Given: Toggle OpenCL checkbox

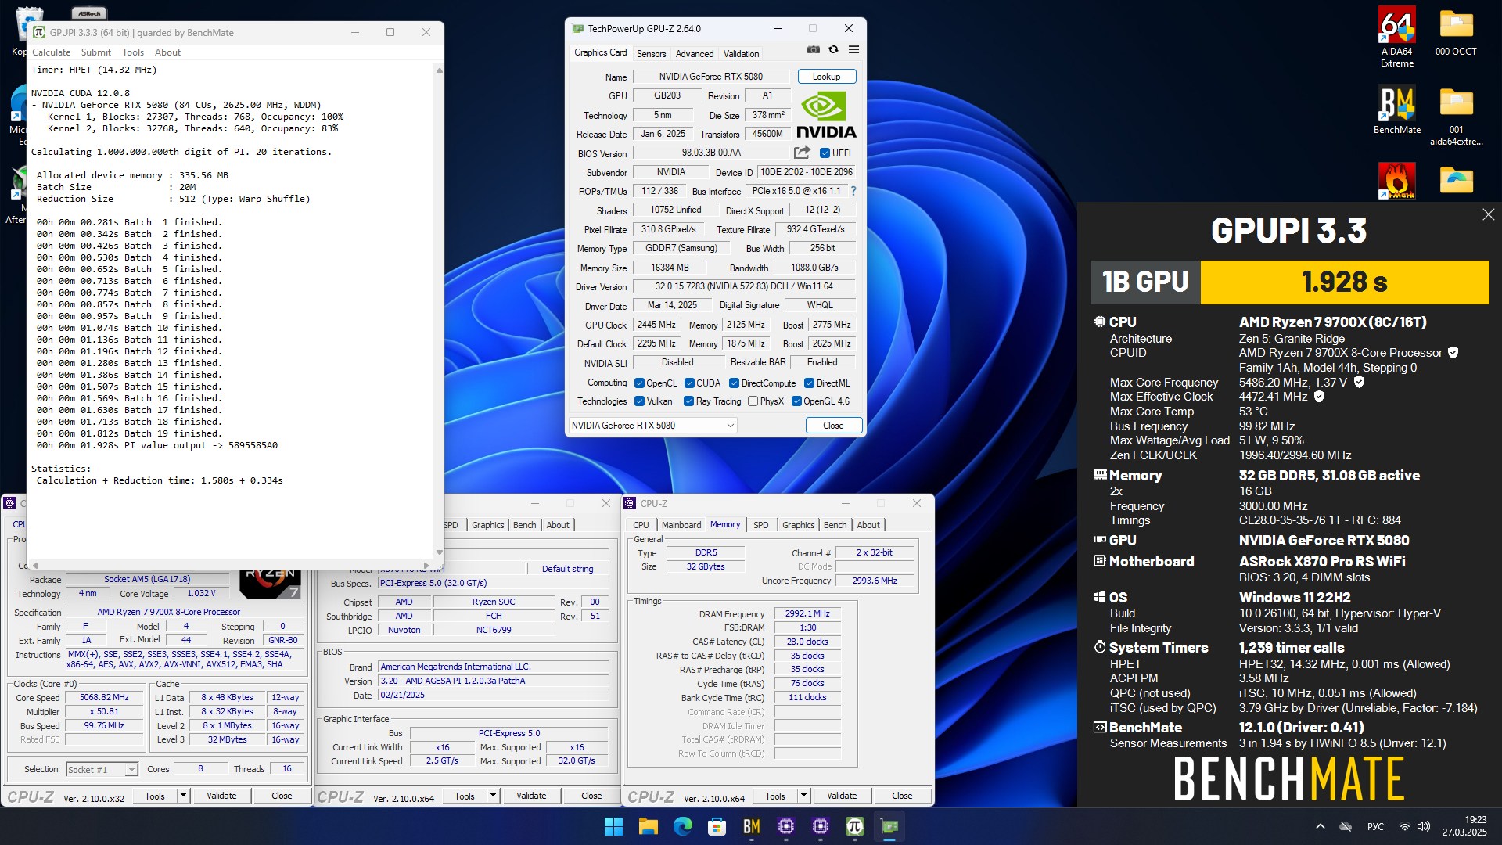Looking at the screenshot, I should [639, 383].
